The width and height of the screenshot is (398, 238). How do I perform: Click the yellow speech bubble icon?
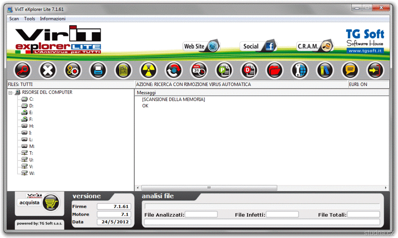(x=350, y=71)
